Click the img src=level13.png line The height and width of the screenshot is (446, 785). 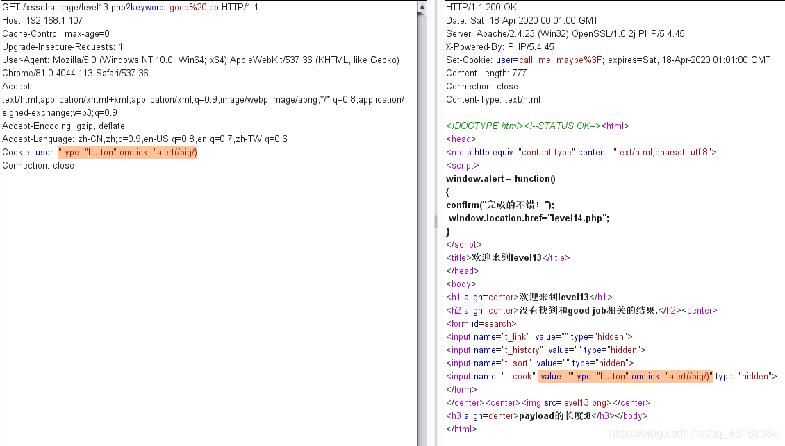548,402
